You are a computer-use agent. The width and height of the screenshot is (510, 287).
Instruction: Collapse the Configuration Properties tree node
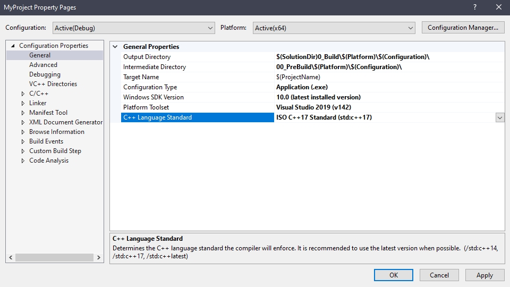click(x=13, y=46)
